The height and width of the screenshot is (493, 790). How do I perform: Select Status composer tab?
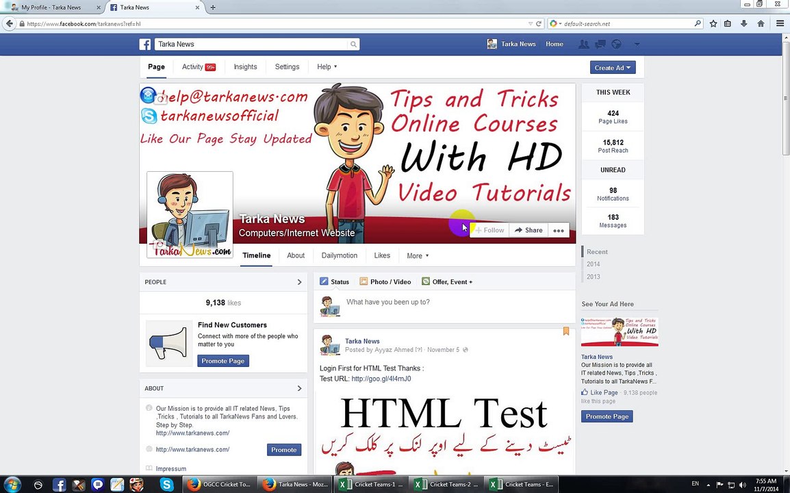pyautogui.click(x=335, y=282)
